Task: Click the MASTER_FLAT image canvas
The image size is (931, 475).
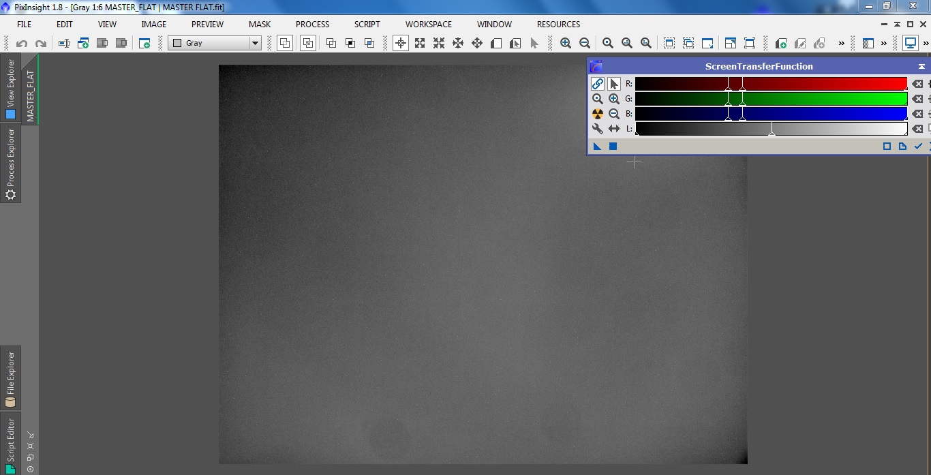Action: (x=483, y=264)
